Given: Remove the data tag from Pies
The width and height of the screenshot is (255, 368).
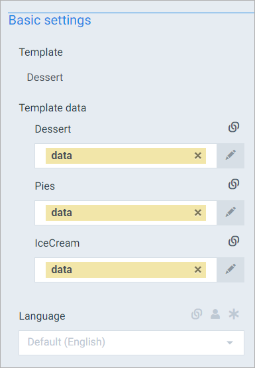Looking at the screenshot, I should pyautogui.click(x=198, y=213).
